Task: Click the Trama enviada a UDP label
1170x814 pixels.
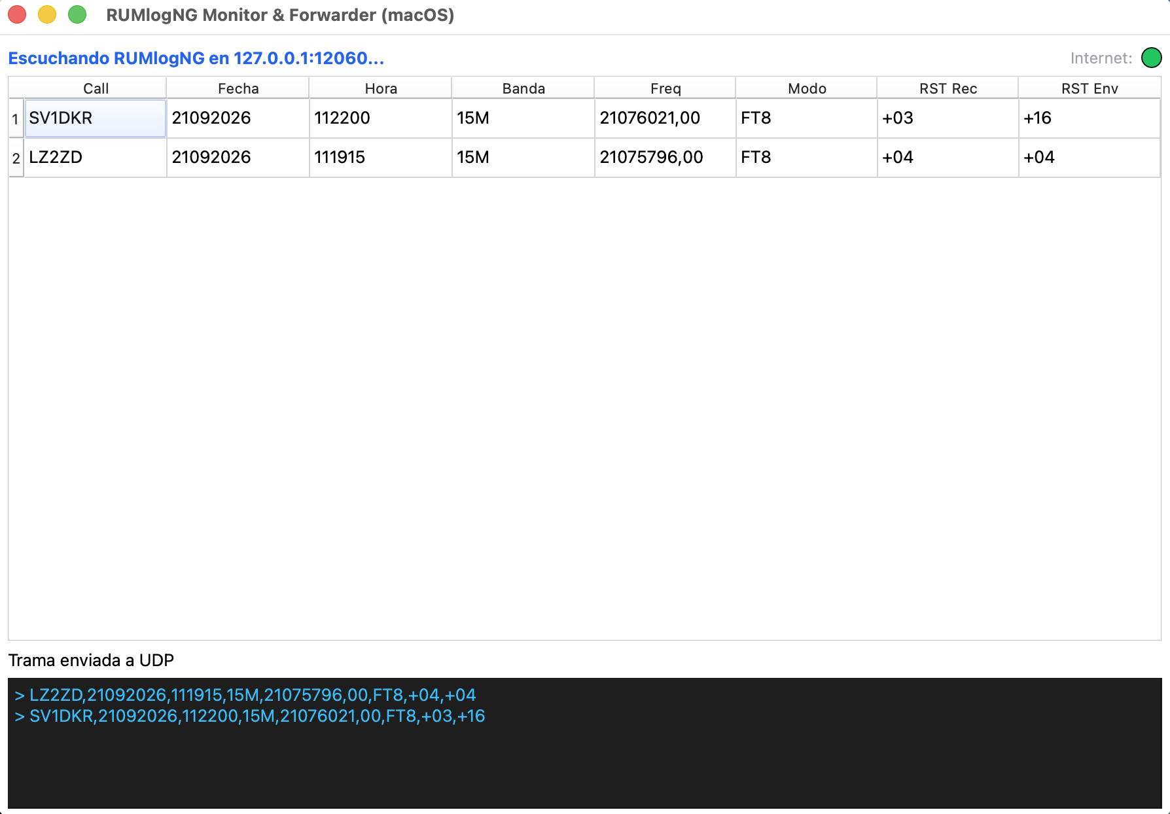Action: (91, 660)
